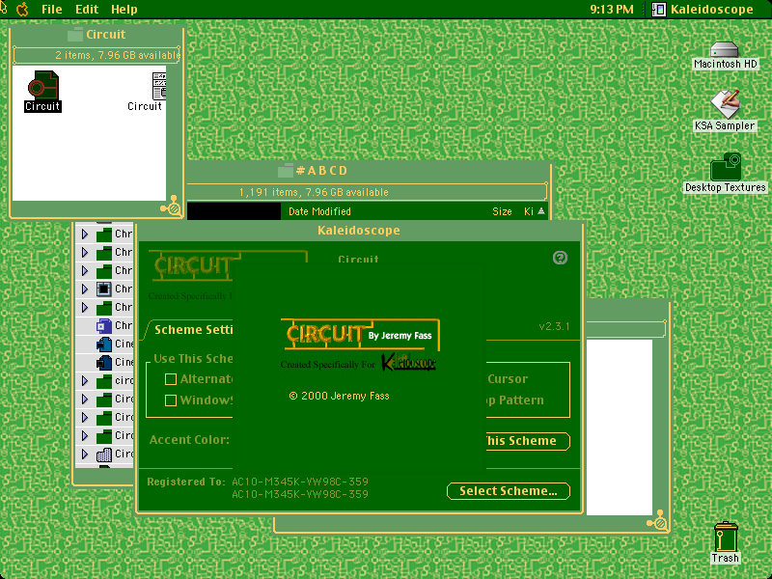The image size is (772, 579).
Task: Click the Cursor label in Kaleidoscope window
Action: tap(508, 379)
